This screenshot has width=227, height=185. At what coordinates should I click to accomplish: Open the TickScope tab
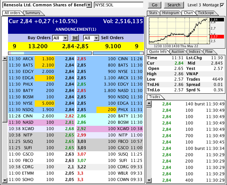tap(206, 13)
